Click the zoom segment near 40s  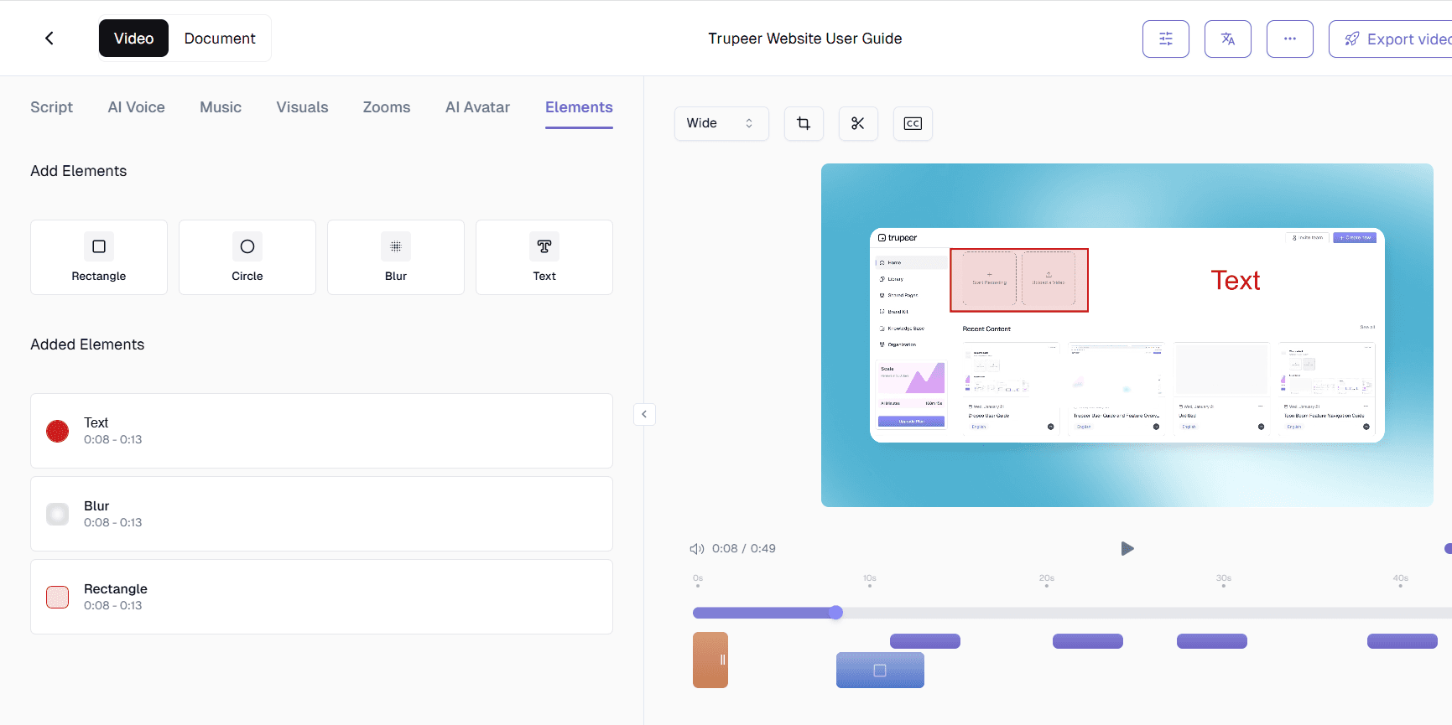pos(1403,641)
